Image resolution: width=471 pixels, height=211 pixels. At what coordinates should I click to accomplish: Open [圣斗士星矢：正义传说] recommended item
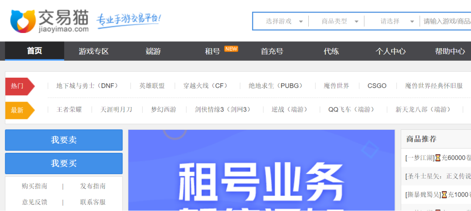tap(438, 176)
